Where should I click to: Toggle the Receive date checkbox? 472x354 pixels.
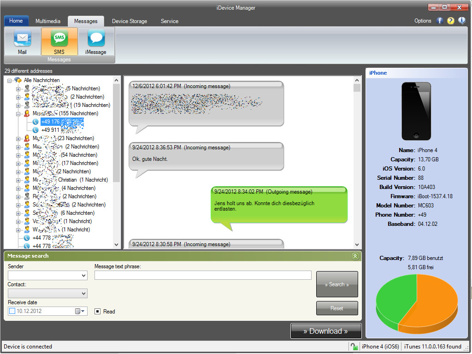tap(12, 311)
